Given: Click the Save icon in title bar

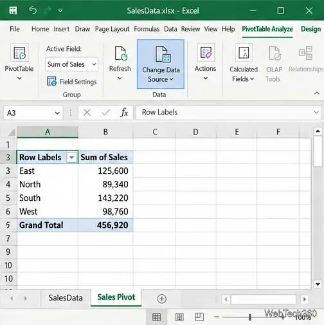Looking at the screenshot, I should pyautogui.click(x=13, y=10).
